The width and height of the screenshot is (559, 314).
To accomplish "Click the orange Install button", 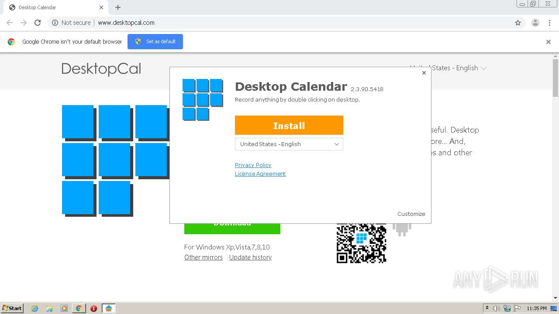I will tap(289, 125).
